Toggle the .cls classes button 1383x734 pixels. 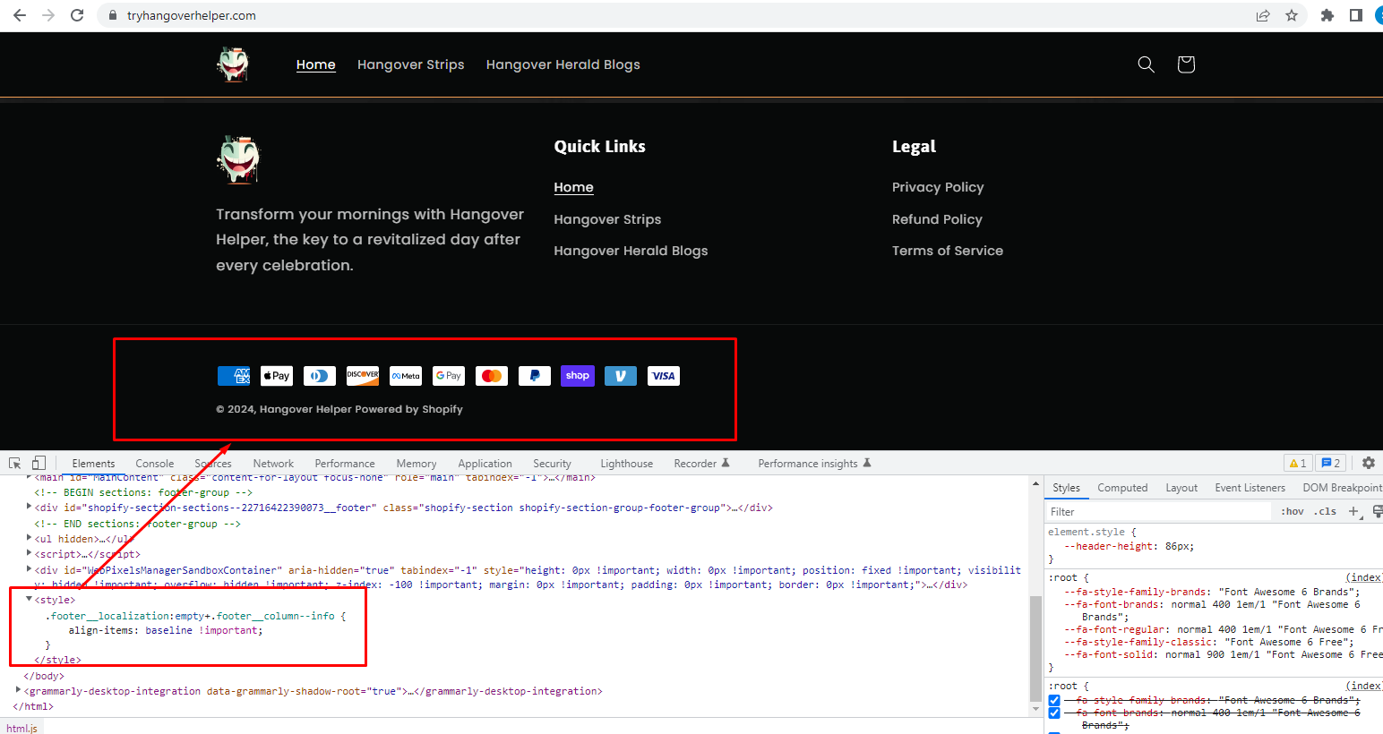(x=1327, y=512)
